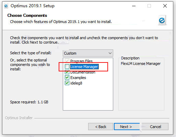
Task: Click the Back button
Action: click(101, 127)
